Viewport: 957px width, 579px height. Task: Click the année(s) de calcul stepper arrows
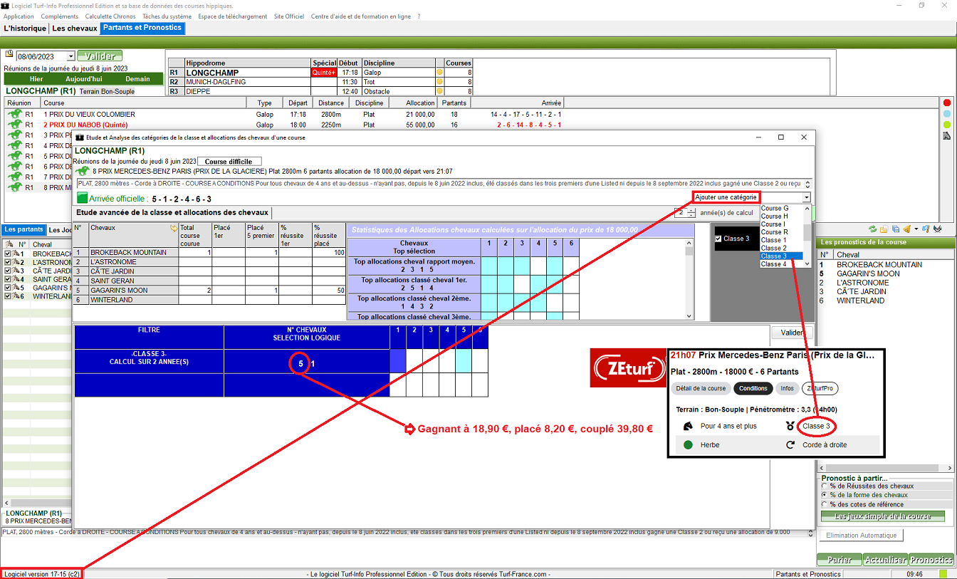[x=691, y=212]
